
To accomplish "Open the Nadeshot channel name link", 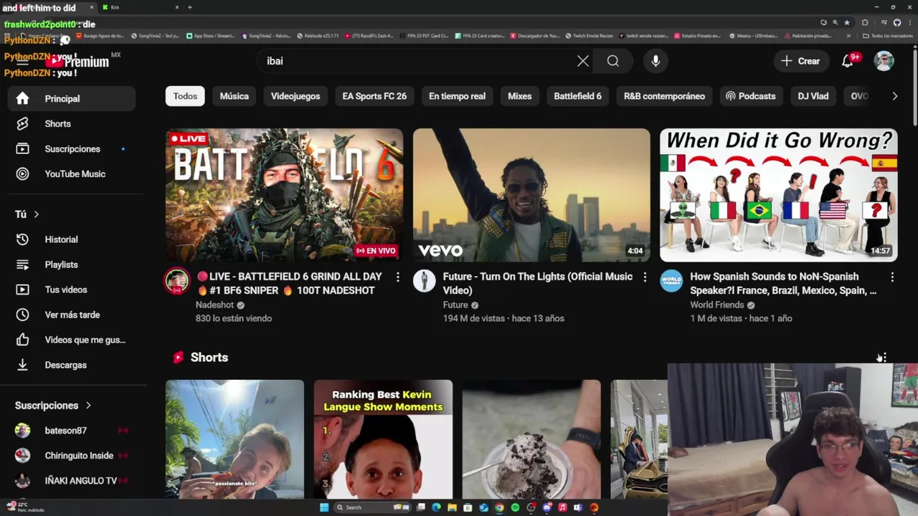I will point(214,305).
